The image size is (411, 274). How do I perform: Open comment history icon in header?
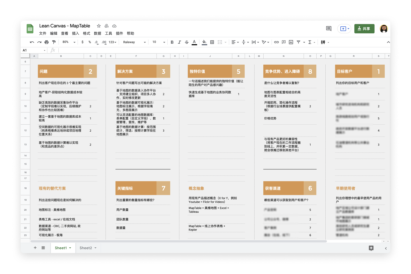(x=329, y=29)
